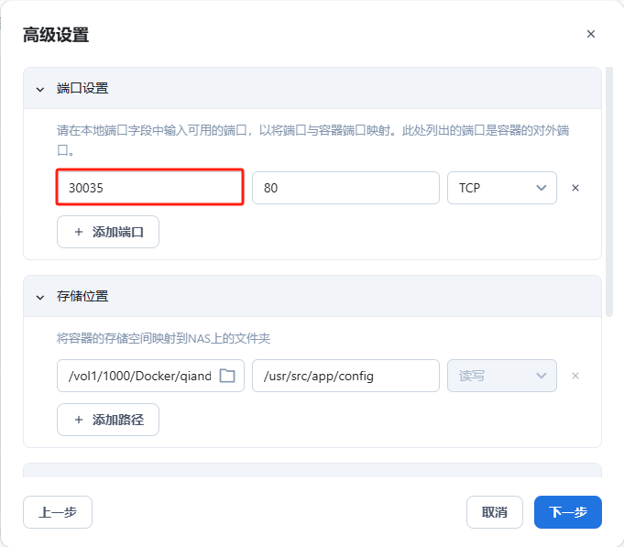Close the 高级设置 dialog
The image size is (624, 547).
click(x=591, y=34)
